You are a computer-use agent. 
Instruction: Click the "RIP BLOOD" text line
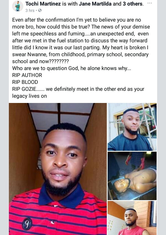coord(25,82)
